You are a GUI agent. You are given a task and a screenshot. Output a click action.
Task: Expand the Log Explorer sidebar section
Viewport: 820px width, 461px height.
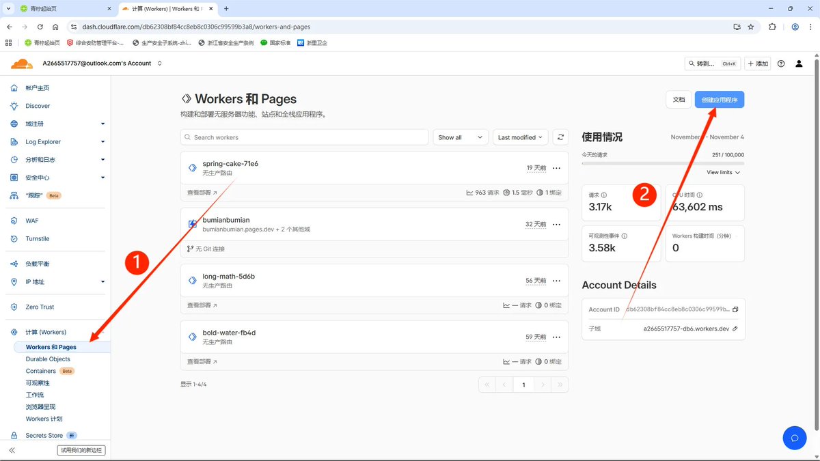[102, 142]
